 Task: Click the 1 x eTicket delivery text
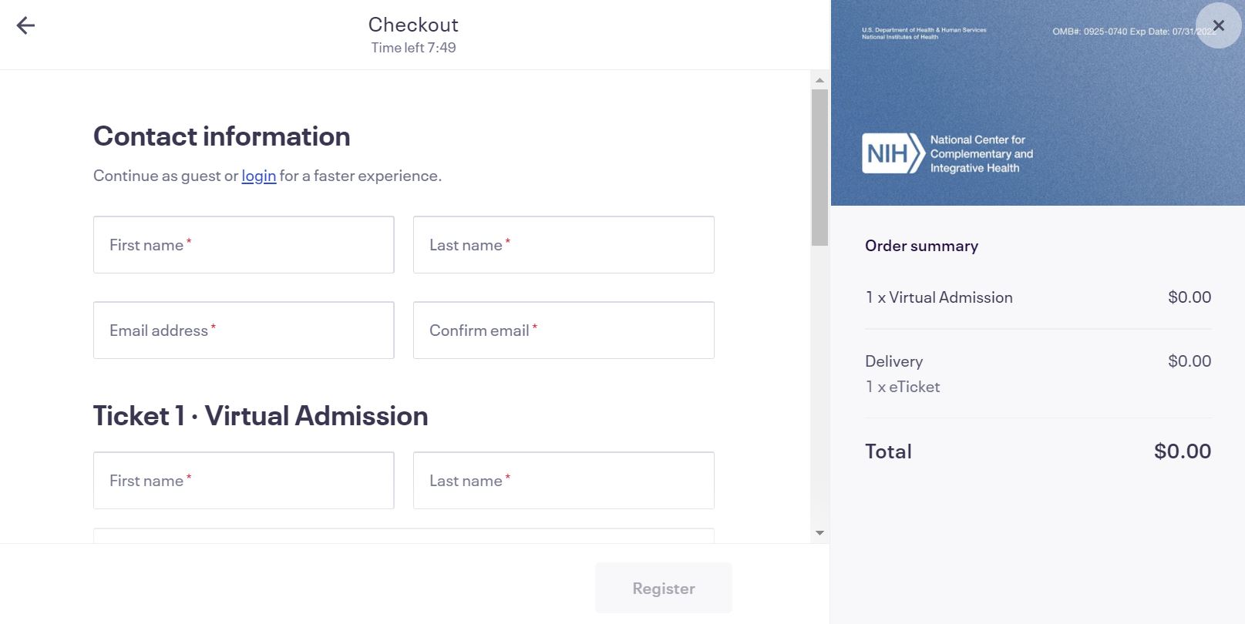click(x=903, y=387)
